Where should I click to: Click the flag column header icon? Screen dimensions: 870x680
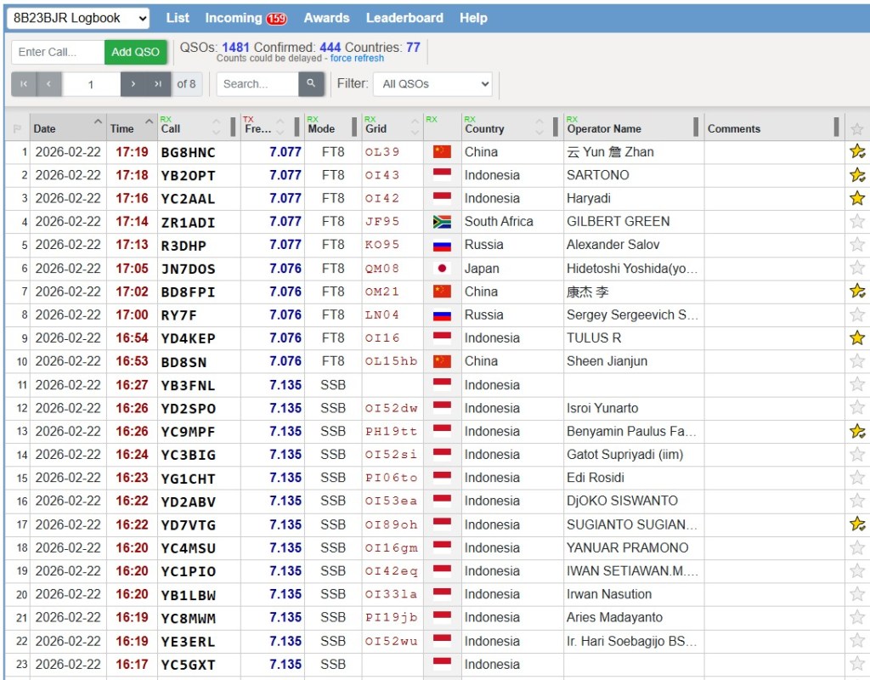click(x=17, y=129)
